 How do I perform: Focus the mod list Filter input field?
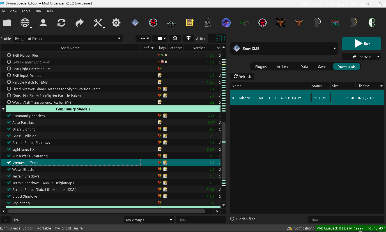click(x=201, y=220)
